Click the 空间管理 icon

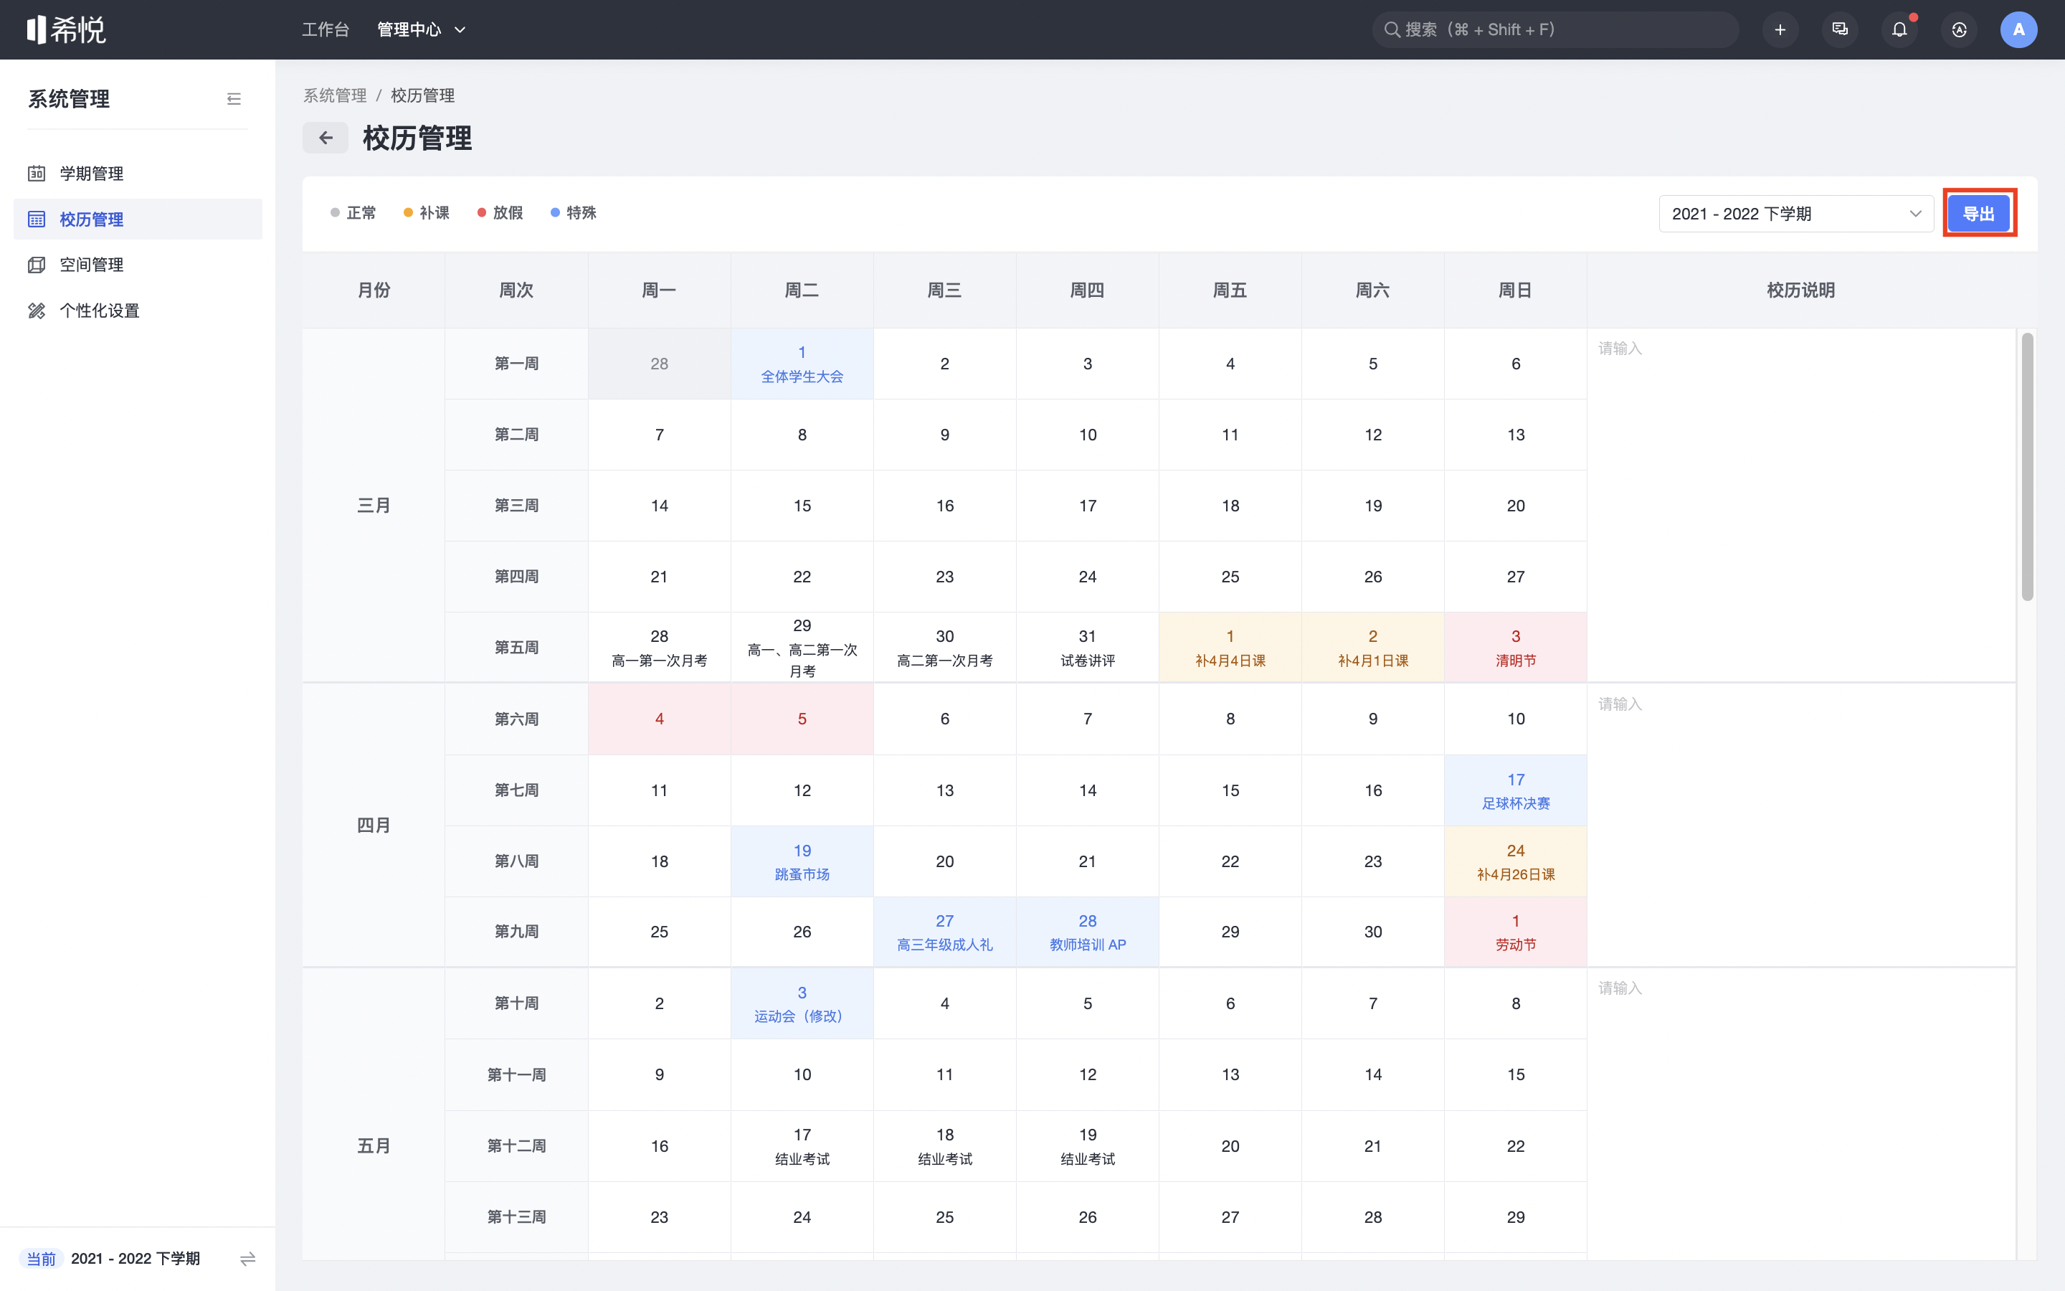(x=37, y=265)
